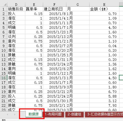Select row 1 header
This screenshot has width=123, height=121.
(x=4, y=9)
